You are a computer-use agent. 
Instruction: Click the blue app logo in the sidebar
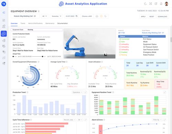click(4, 4)
